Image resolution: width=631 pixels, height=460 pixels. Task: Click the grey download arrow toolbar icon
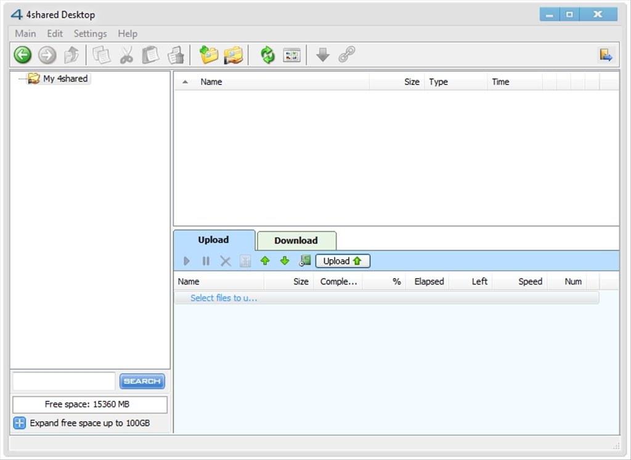(x=323, y=55)
